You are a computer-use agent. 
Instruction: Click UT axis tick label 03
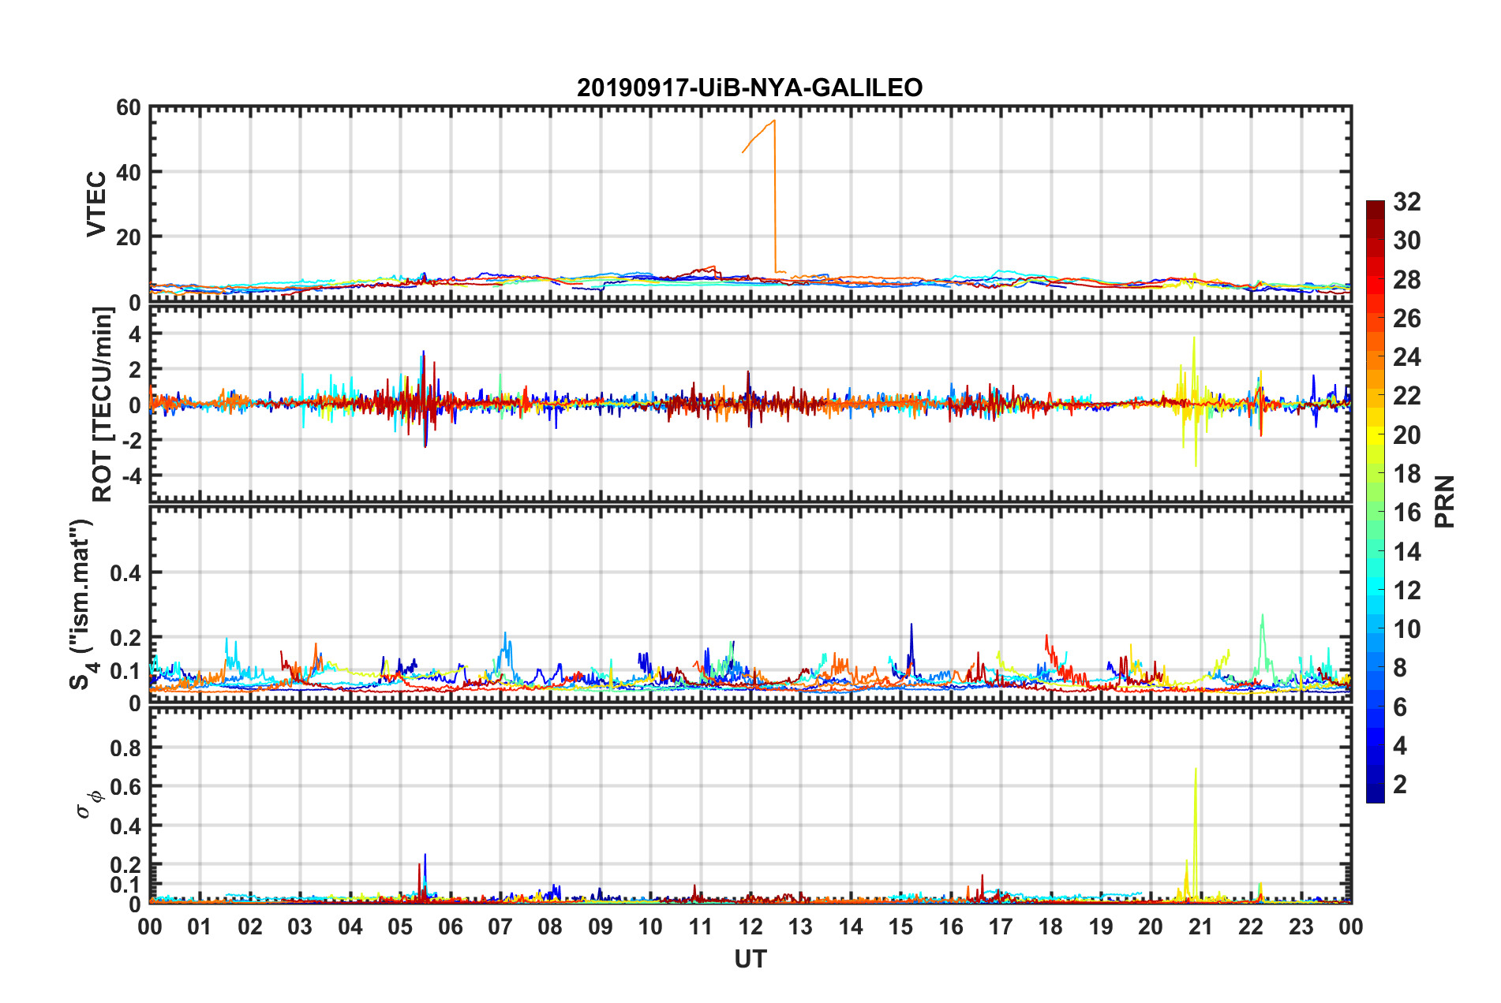pos(300,927)
